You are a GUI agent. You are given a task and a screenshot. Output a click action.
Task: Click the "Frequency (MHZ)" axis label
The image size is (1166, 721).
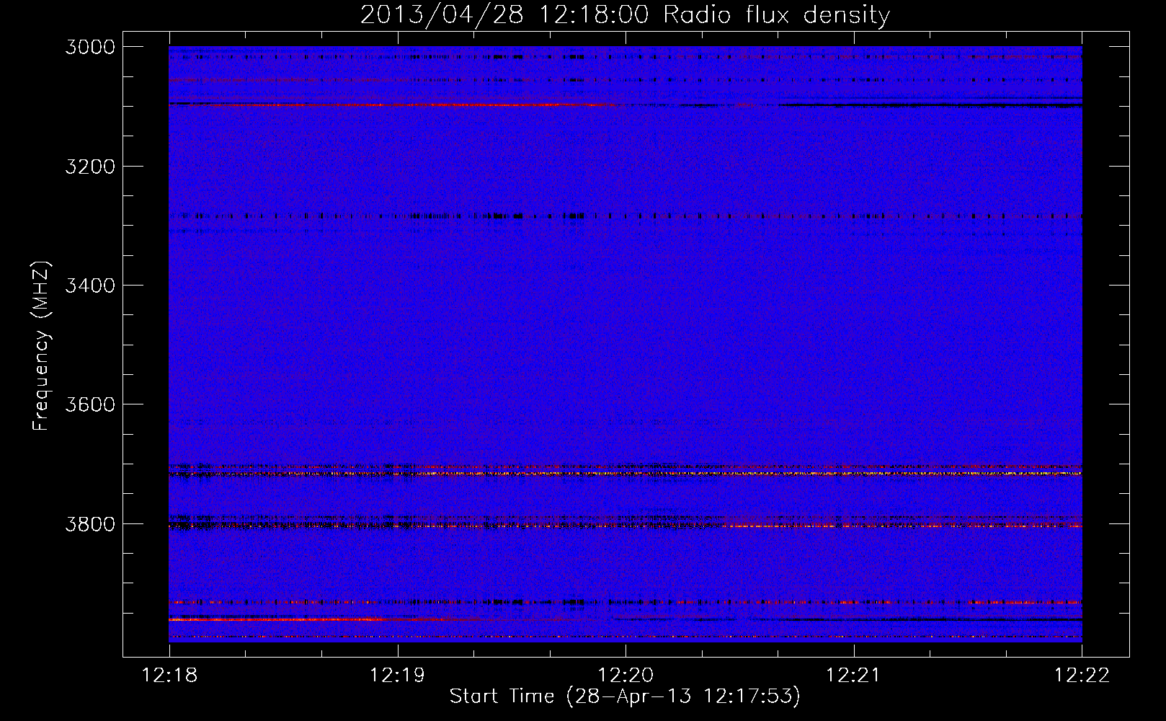(x=41, y=346)
